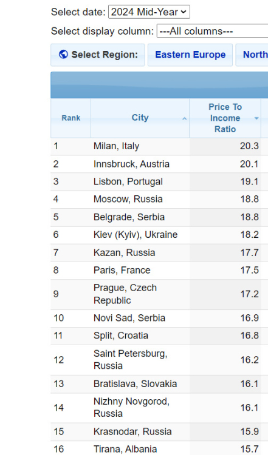Sort table by Rank column header
The height and width of the screenshot is (455, 268).
70,118
